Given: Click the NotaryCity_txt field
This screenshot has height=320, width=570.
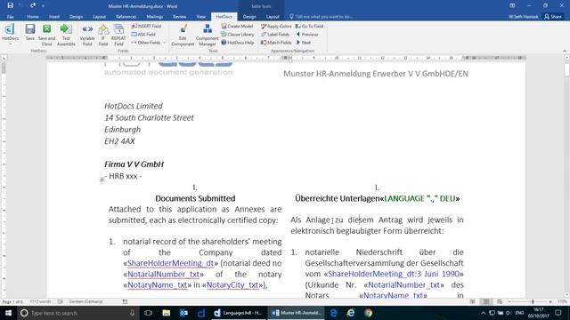Looking at the screenshot, I should click(232, 284).
